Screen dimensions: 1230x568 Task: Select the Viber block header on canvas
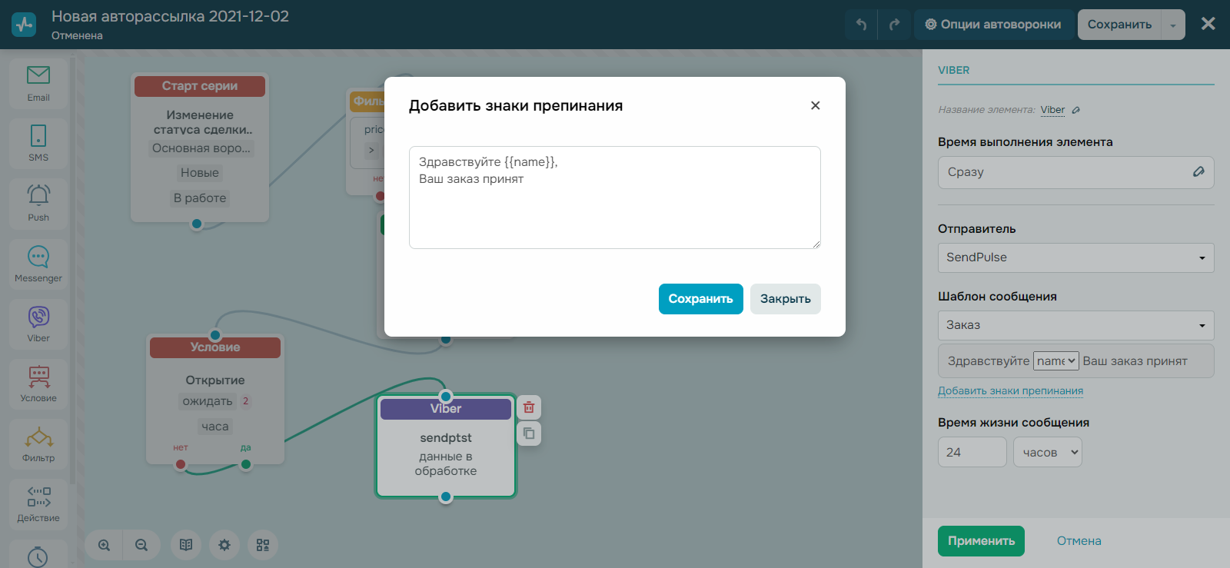(446, 409)
